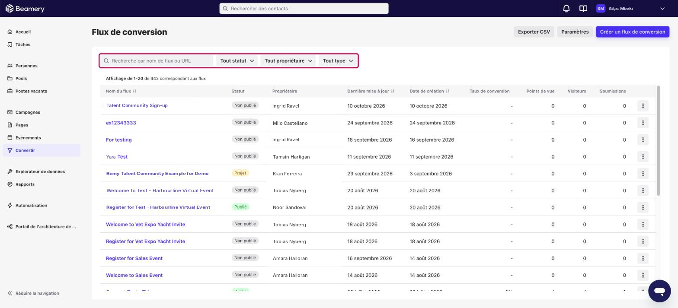Open Paramètres button
This screenshot has width=678, height=308.
[x=575, y=32]
